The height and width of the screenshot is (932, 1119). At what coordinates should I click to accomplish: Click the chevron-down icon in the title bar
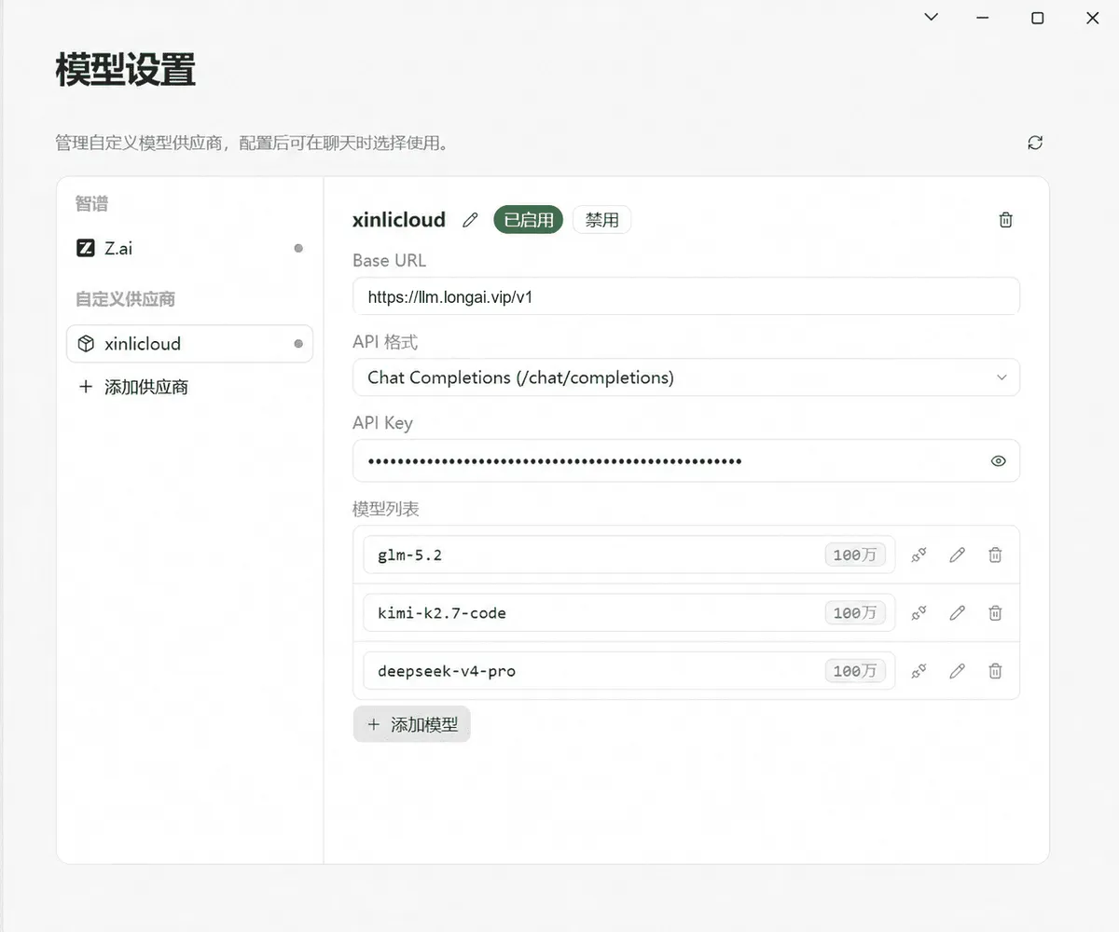(x=931, y=17)
